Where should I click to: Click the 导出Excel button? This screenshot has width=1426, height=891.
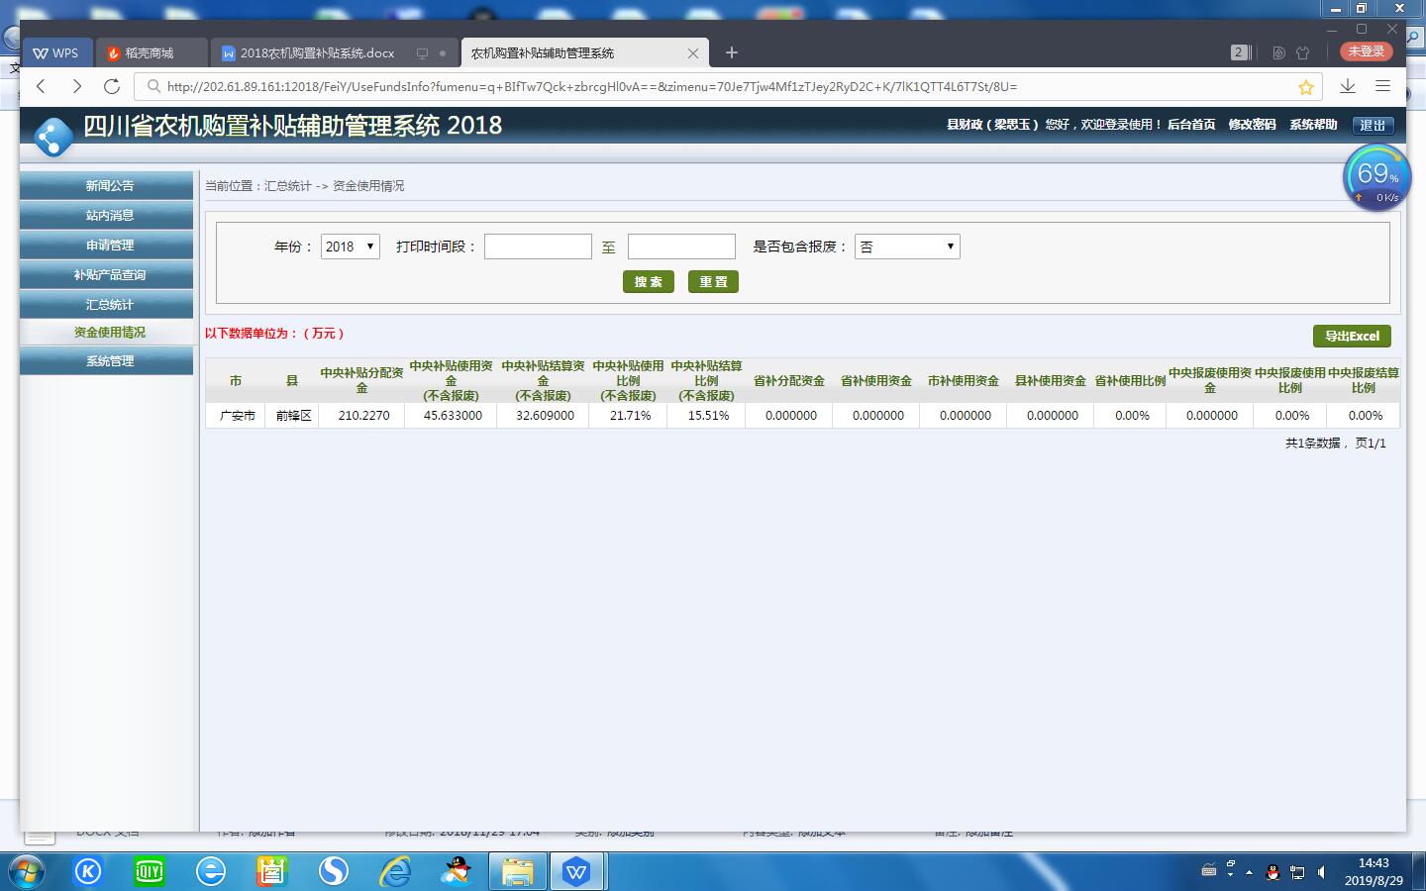tap(1352, 337)
